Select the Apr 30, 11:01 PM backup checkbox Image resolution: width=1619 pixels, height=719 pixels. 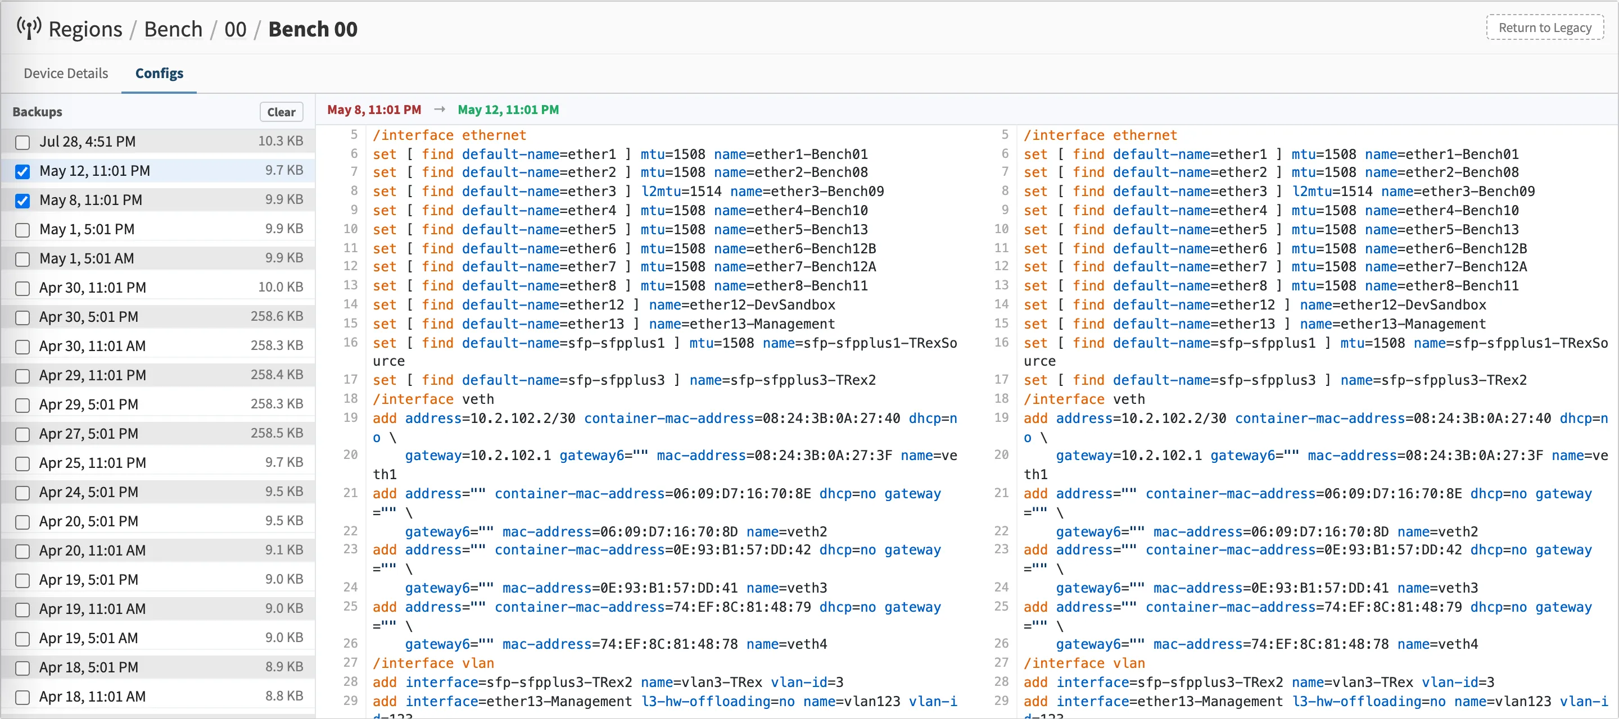tap(22, 288)
